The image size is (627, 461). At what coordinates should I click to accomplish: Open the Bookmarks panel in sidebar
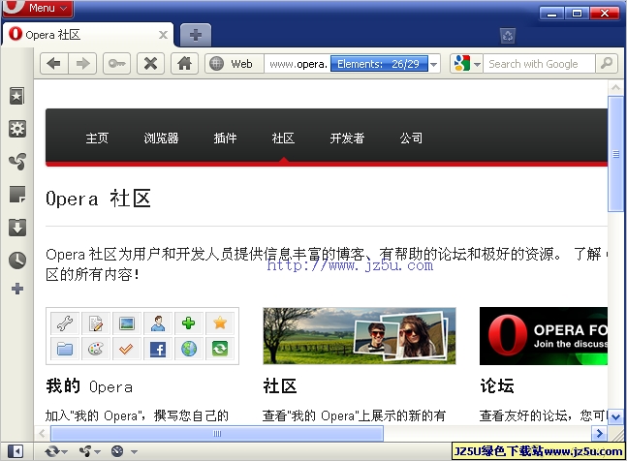pyautogui.click(x=17, y=96)
